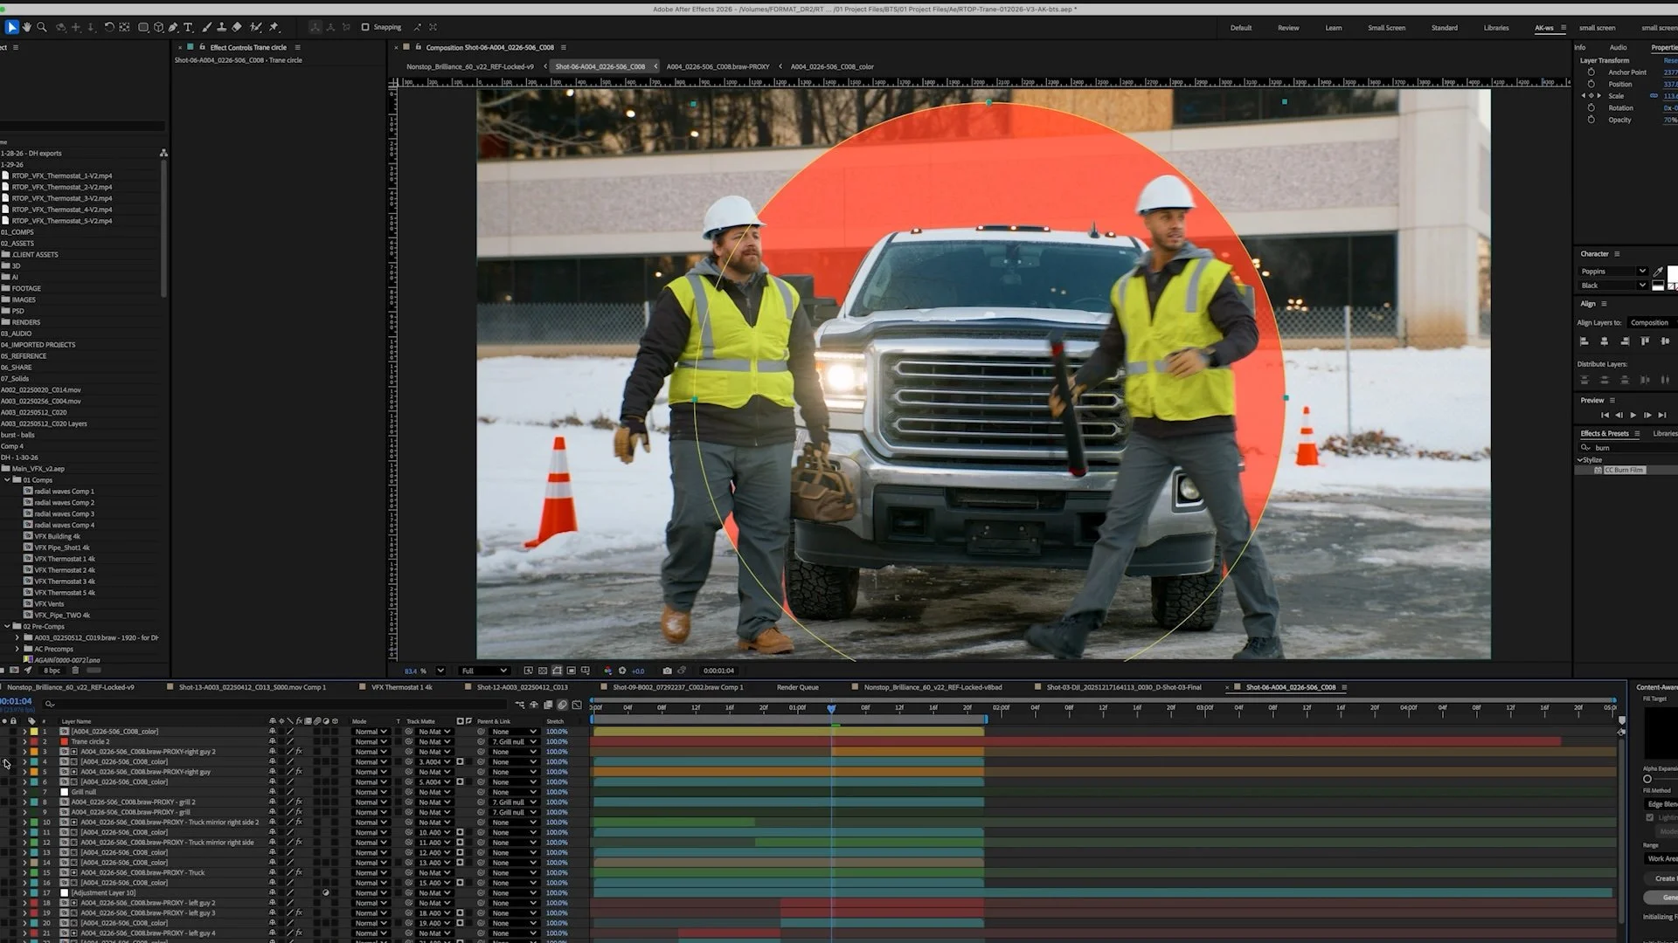Switch to the Render Queue tab
Screen dimensions: 1678x943
point(797,687)
